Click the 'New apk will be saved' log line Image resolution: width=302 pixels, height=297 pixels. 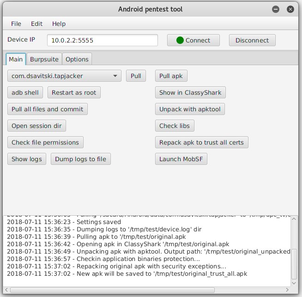click(127, 273)
